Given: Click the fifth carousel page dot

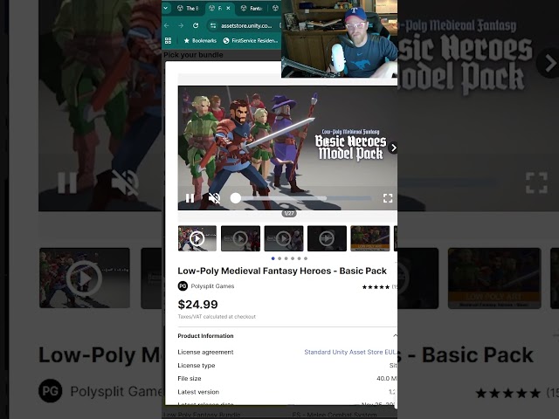Looking at the screenshot, I should point(299,258).
